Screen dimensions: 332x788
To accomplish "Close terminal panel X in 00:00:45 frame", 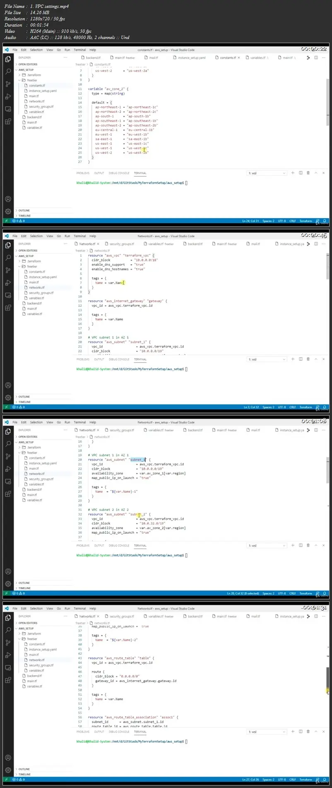I will pyautogui.click(x=323, y=359).
